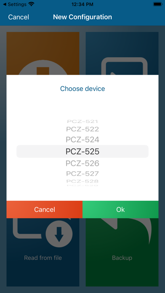Tap the back arrow to Settings
This screenshot has height=293, width=165.
pyautogui.click(x=5, y=4)
